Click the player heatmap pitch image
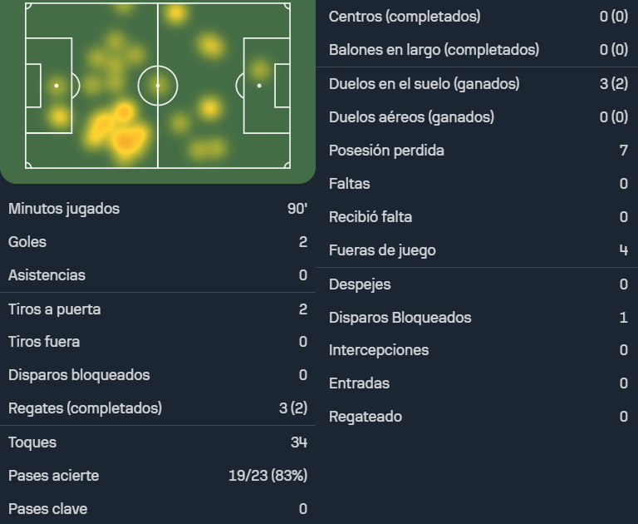Screen dimensions: 638x524 [158, 86]
